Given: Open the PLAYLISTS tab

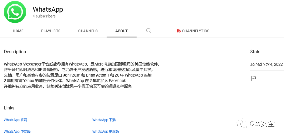Looking at the screenshot, I should (x=51, y=31).
